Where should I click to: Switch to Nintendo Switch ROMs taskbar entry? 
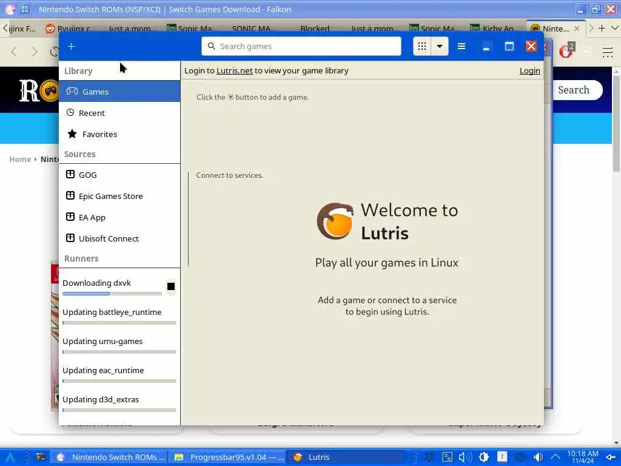click(110, 458)
